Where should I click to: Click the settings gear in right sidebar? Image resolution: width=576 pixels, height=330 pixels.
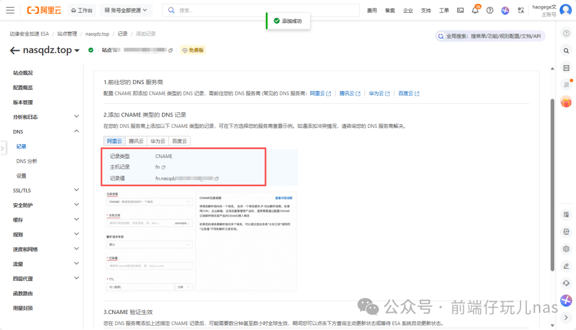pos(566,249)
